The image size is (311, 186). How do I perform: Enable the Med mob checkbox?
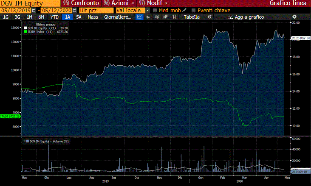155,10
